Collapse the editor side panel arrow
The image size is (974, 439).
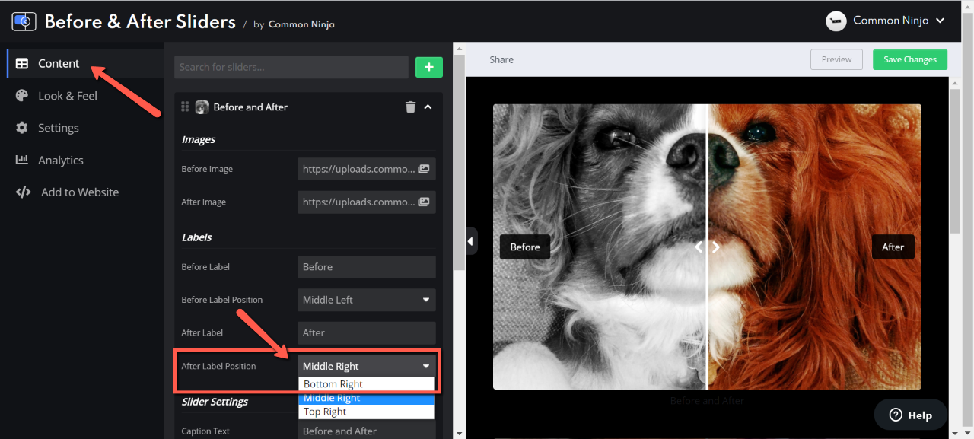(471, 241)
